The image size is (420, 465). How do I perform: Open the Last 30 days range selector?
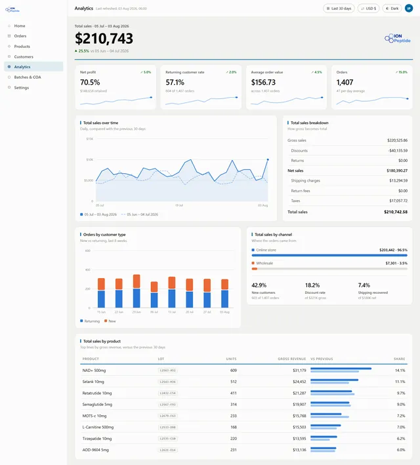[x=339, y=9]
